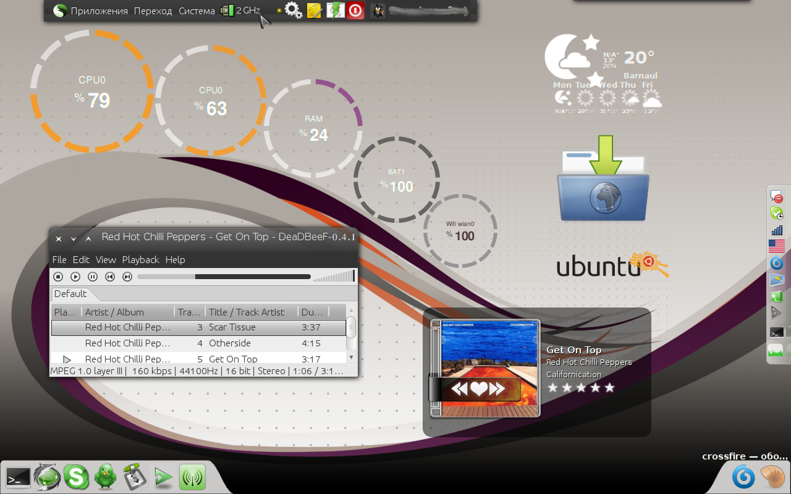Stop playback in DeaDBeeF
The image size is (791, 494).
(58, 277)
